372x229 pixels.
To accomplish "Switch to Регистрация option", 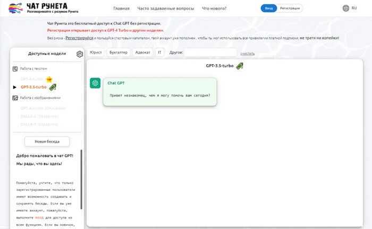I will coord(290,8).
